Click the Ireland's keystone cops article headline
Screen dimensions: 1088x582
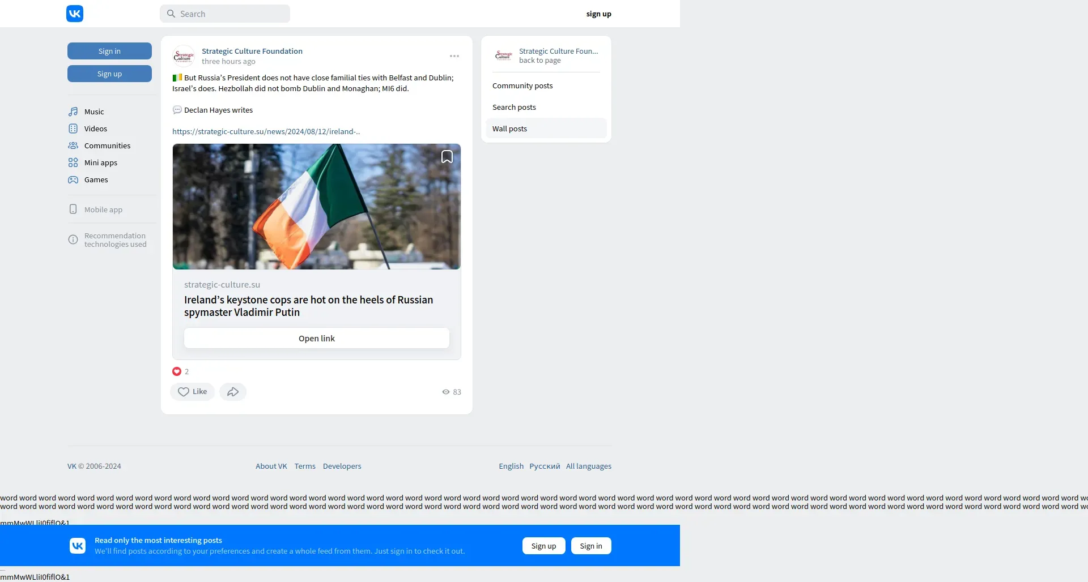[x=308, y=306]
